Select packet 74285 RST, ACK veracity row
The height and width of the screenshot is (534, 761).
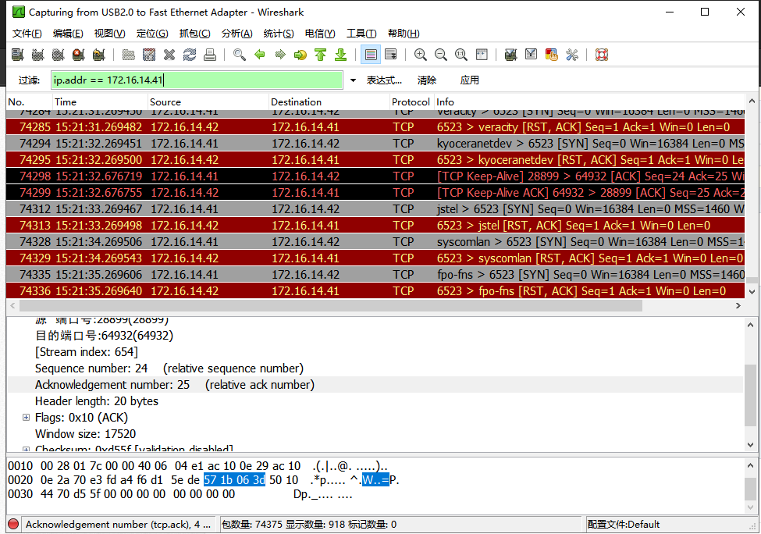[375, 127]
